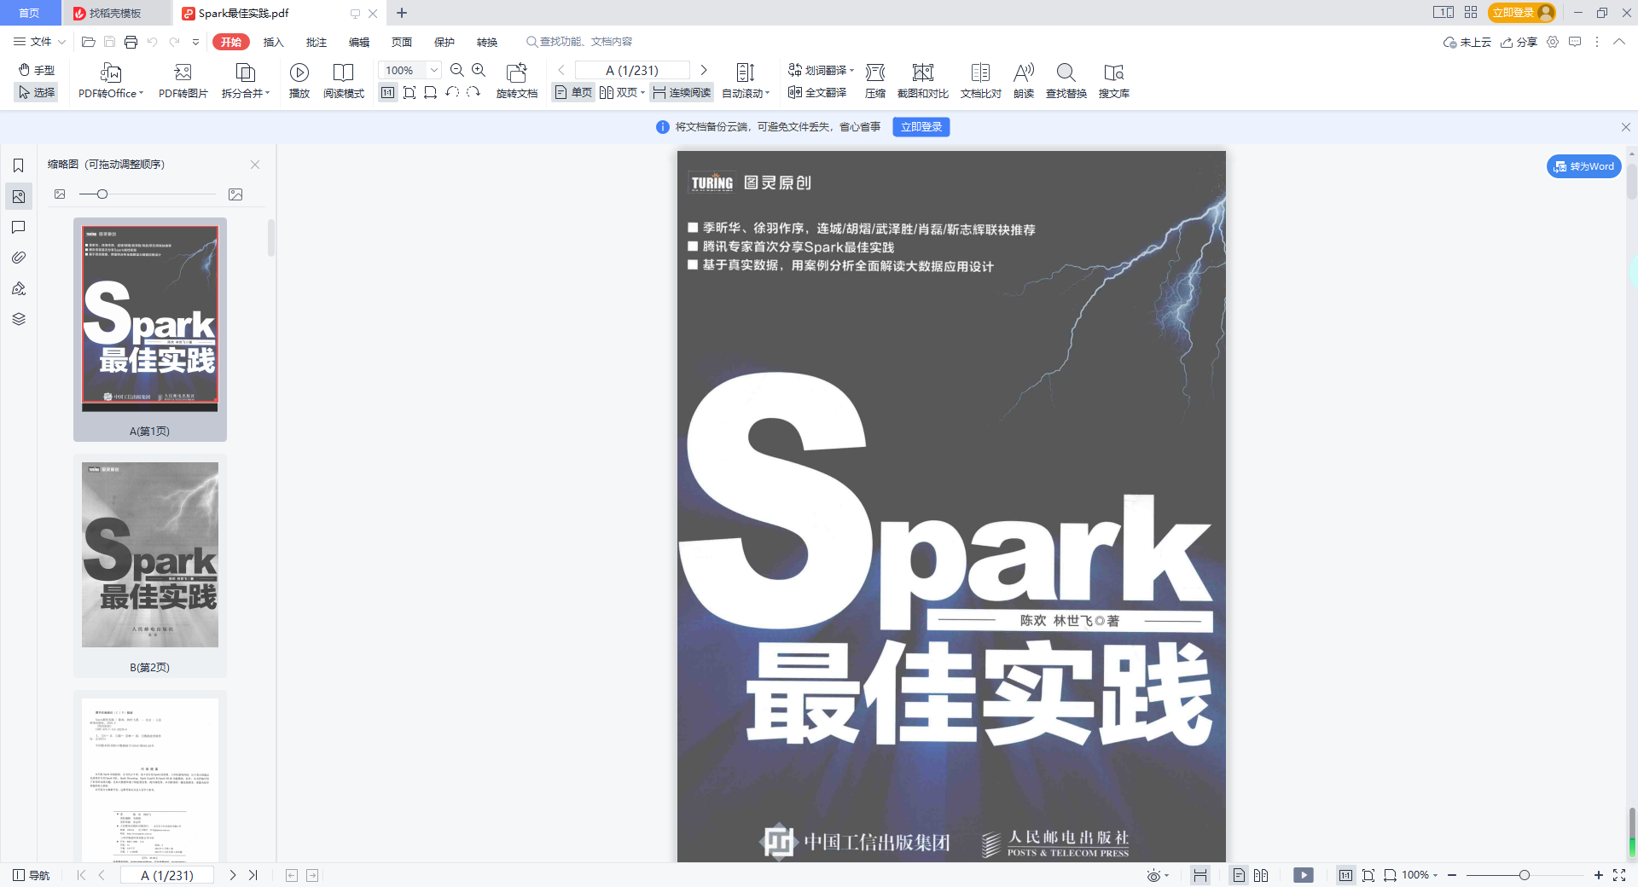This screenshot has height=887, width=1638.
Task: Zoom out using the ribbon magnifier minus
Action: pyautogui.click(x=457, y=70)
